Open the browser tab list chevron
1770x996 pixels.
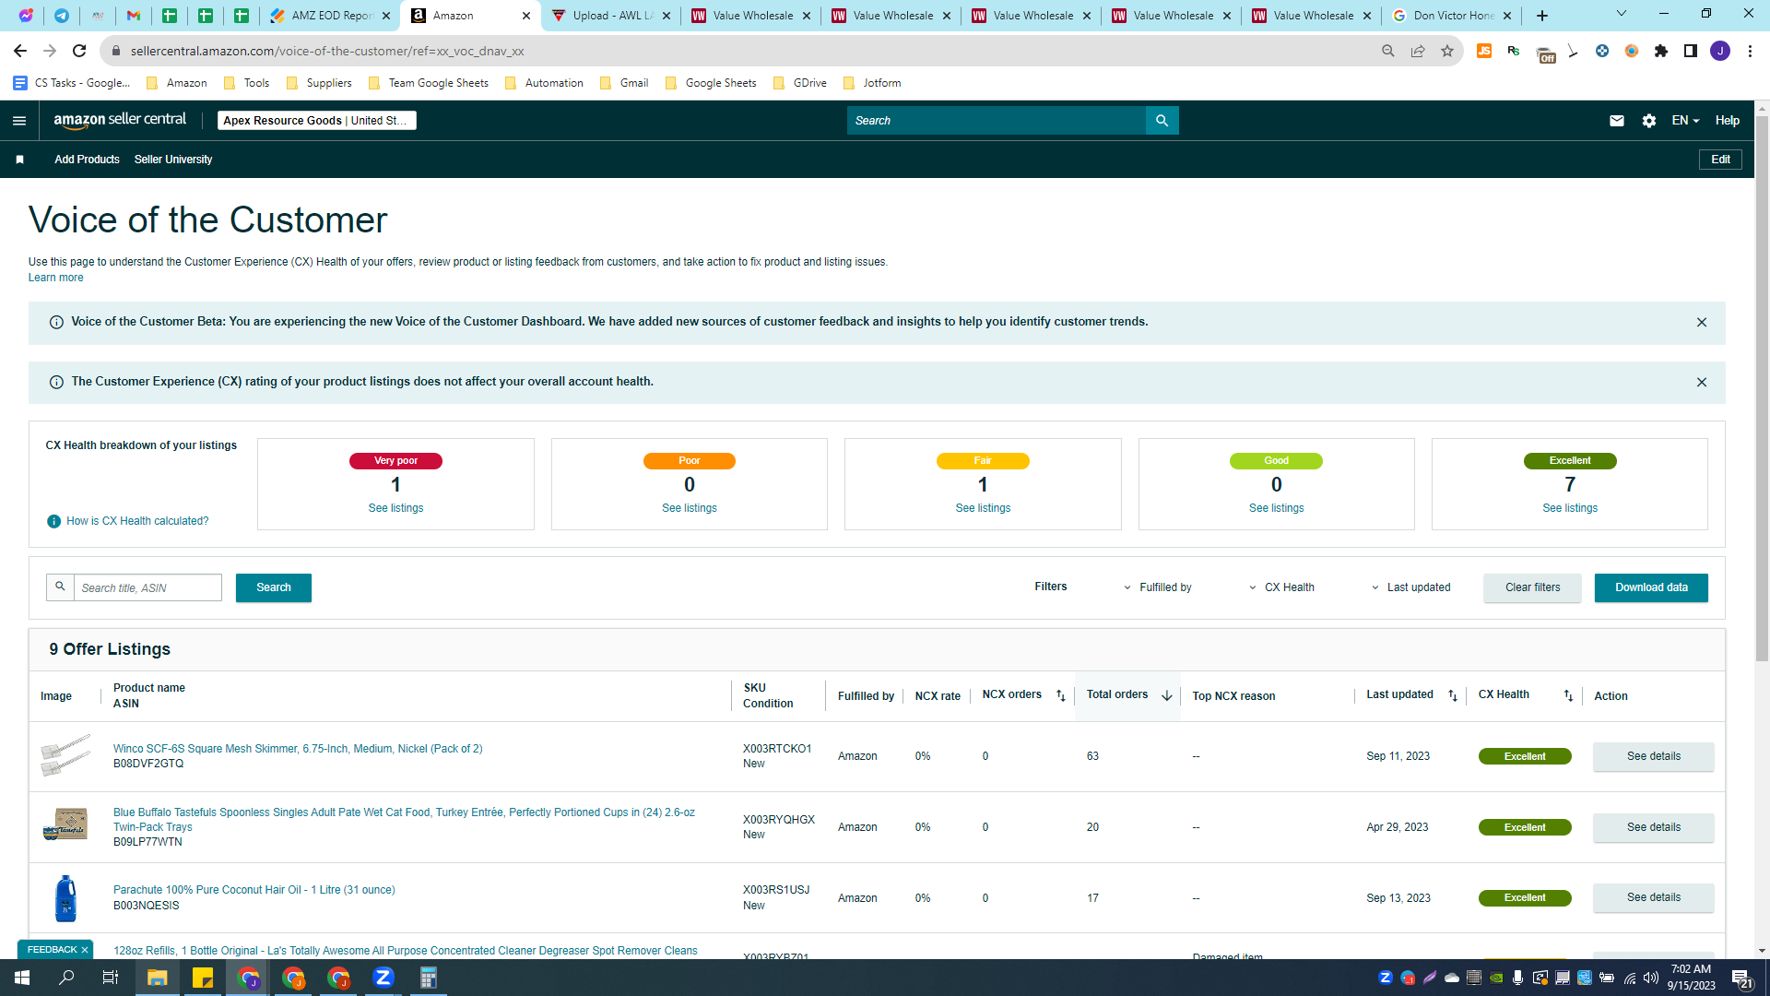point(1622,15)
